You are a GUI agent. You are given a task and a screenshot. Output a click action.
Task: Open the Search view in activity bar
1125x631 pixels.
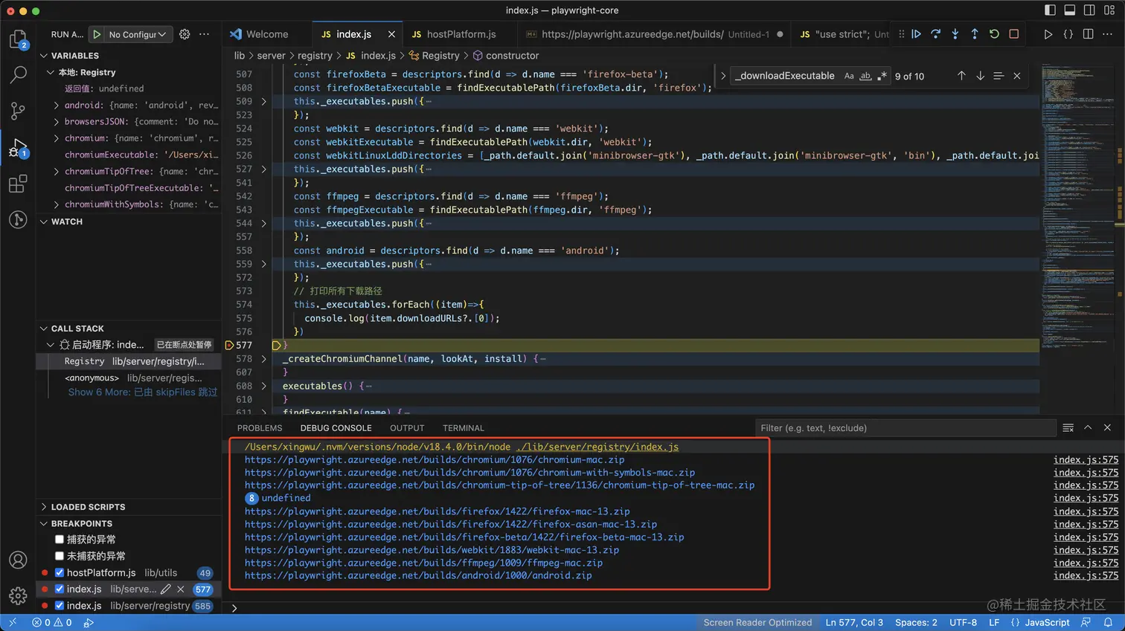coord(18,74)
